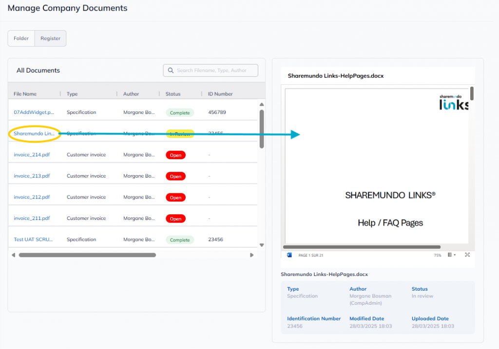Open invoice_214.pdf from the list
Image resolution: width=499 pixels, height=349 pixels.
[x=32, y=155]
